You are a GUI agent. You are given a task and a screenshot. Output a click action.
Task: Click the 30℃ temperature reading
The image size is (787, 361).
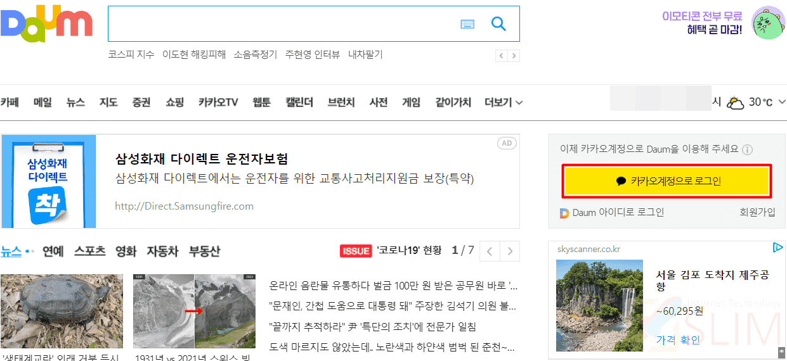[x=761, y=103]
